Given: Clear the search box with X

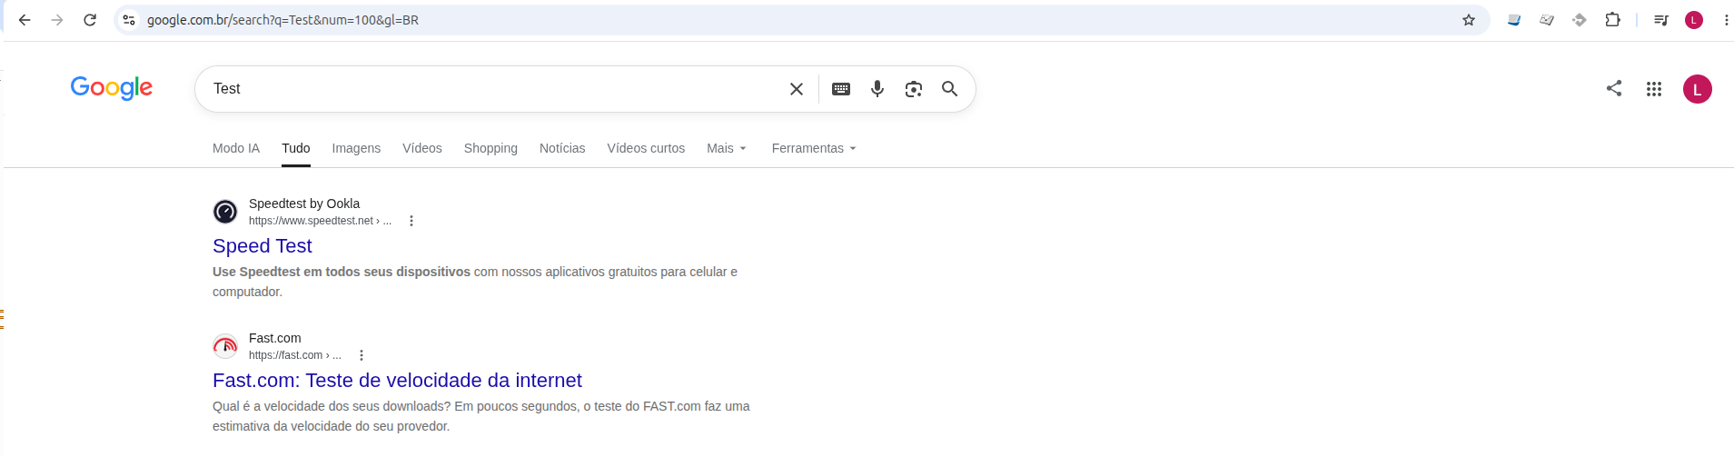Looking at the screenshot, I should click(797, 89).
